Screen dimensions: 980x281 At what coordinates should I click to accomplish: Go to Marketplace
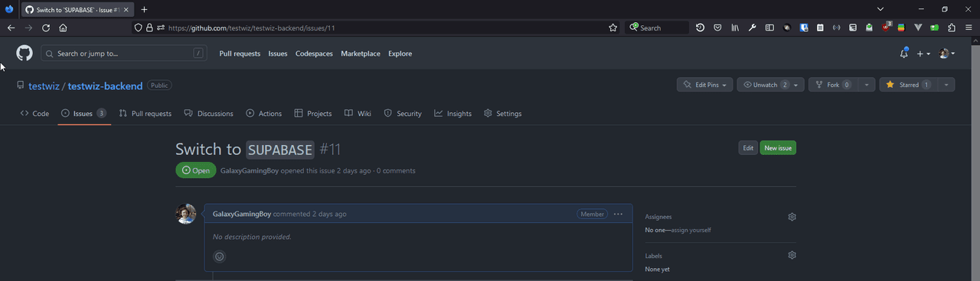[x=361, y=53]
